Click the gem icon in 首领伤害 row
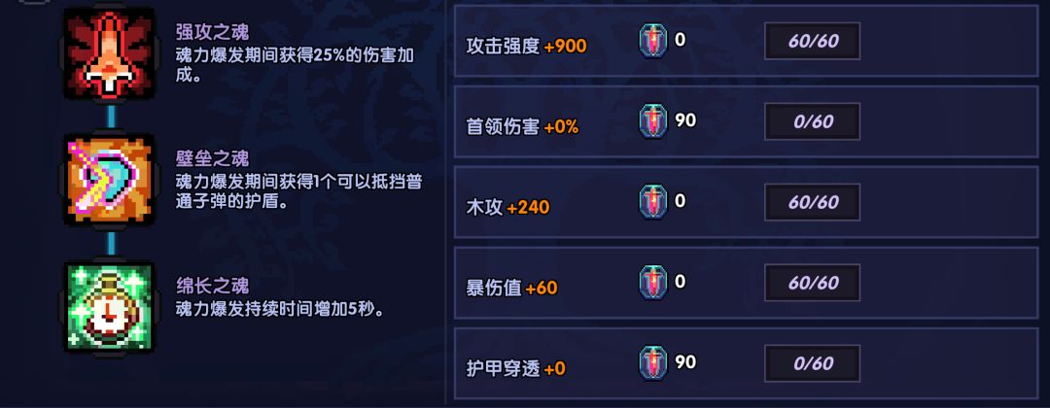The image size is (1050, 408). (653, 121)
